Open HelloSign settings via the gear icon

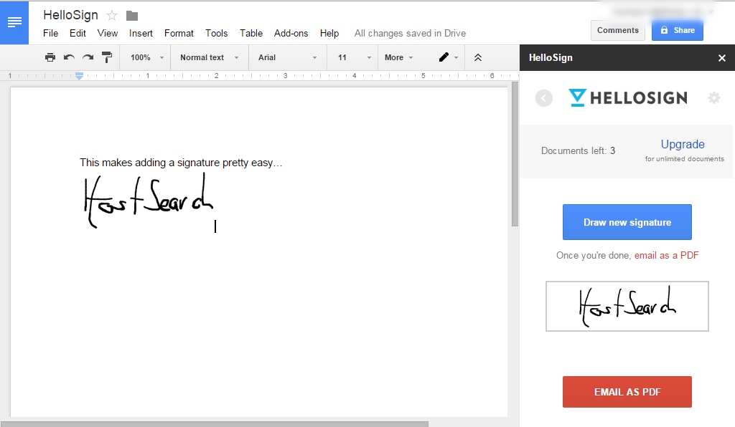pos(714,98)
